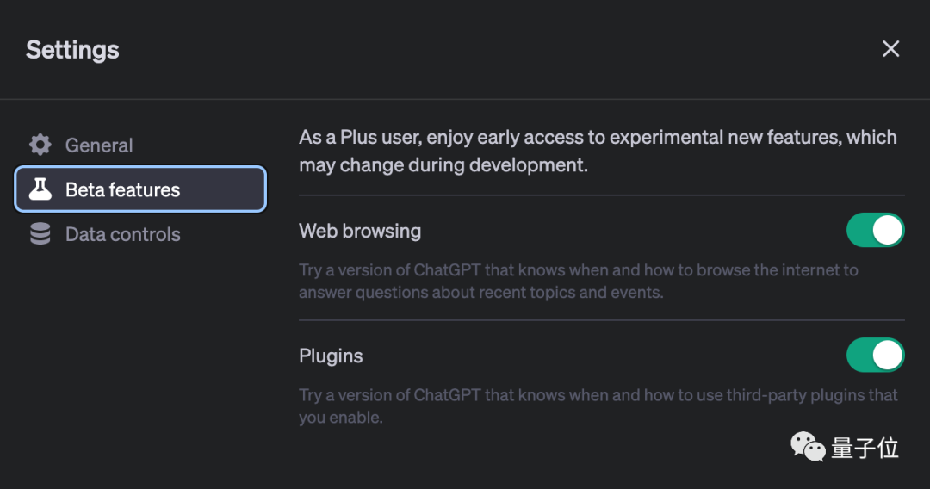Screen dimensions: 930x489
Task: Open the General settings tab
Action: [x=99, y=145]
